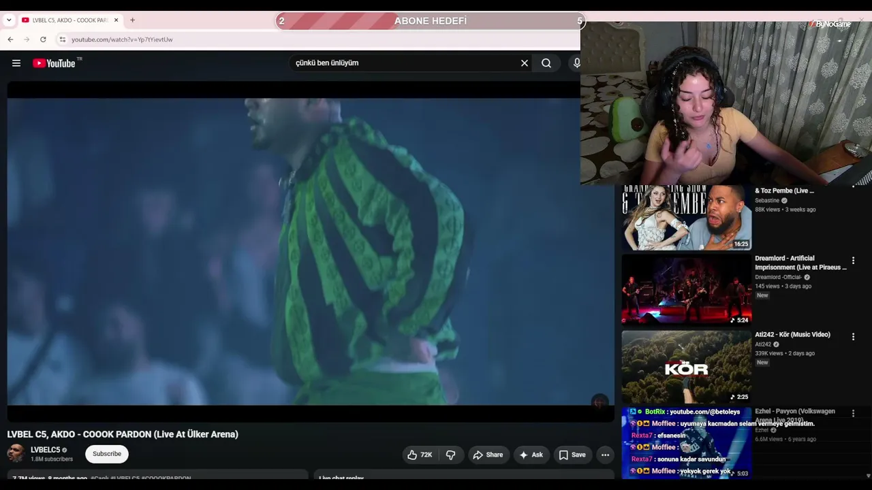Select the "LVBEL C5, AKDO - COOOK PARDON" video title

[123, 434]
